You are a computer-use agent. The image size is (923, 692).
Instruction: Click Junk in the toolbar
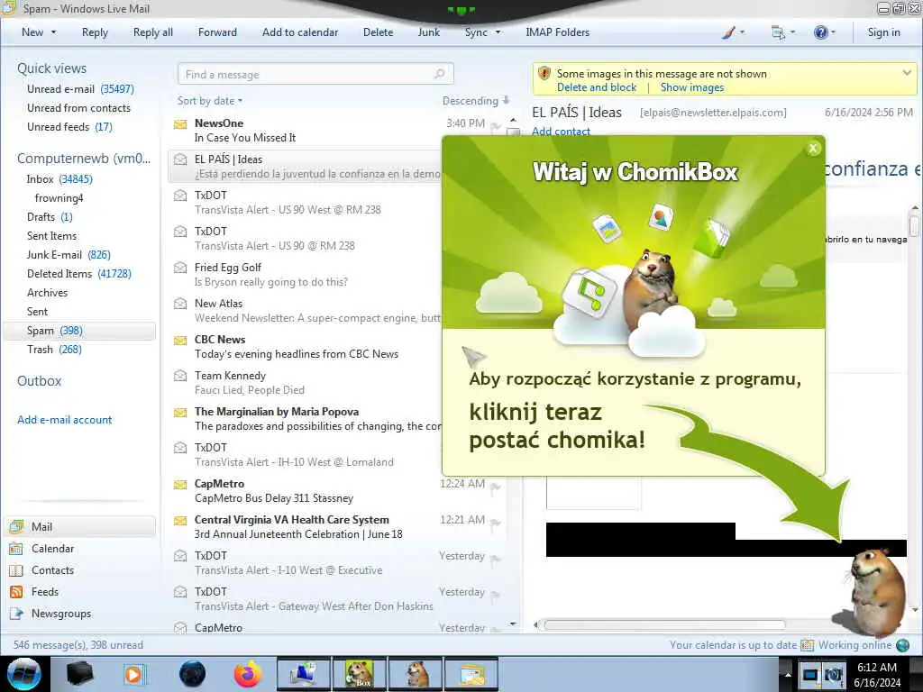(x=428, y=32)
